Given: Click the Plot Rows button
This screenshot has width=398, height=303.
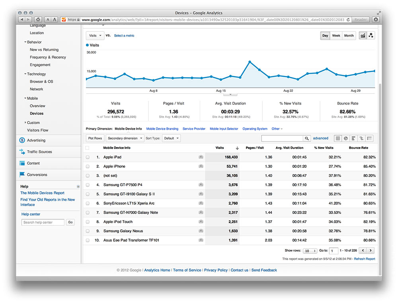Looking at the screenshot, I should click(x=95, y=138).
